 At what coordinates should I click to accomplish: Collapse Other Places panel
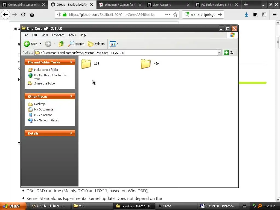click(x=71, y=96)
